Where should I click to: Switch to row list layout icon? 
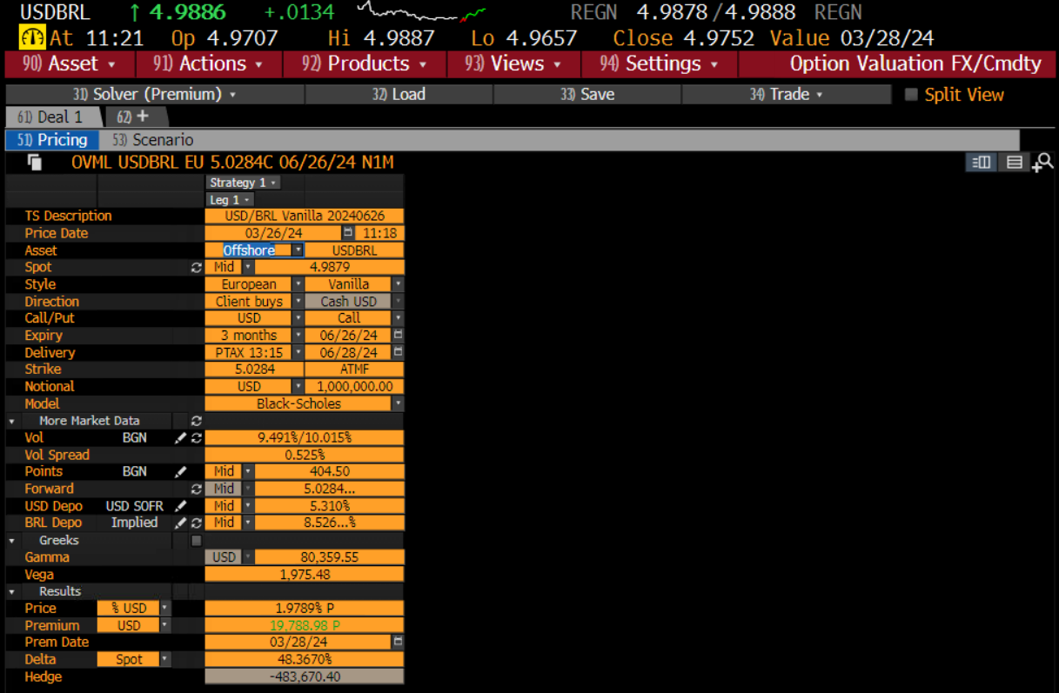point(1014,162)
